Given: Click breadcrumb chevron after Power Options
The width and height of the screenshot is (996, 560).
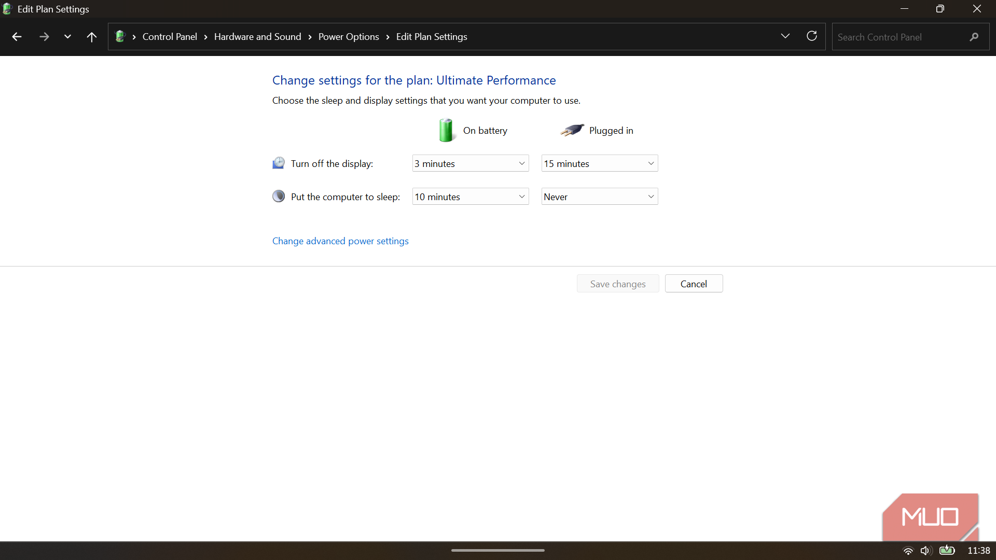Looking at the screenshot, I should click(388, 37).
